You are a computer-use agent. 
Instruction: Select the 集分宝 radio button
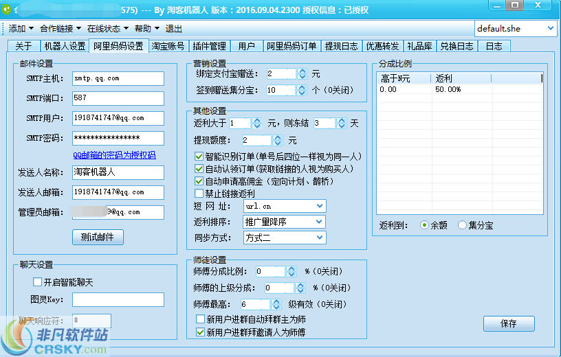462,225
